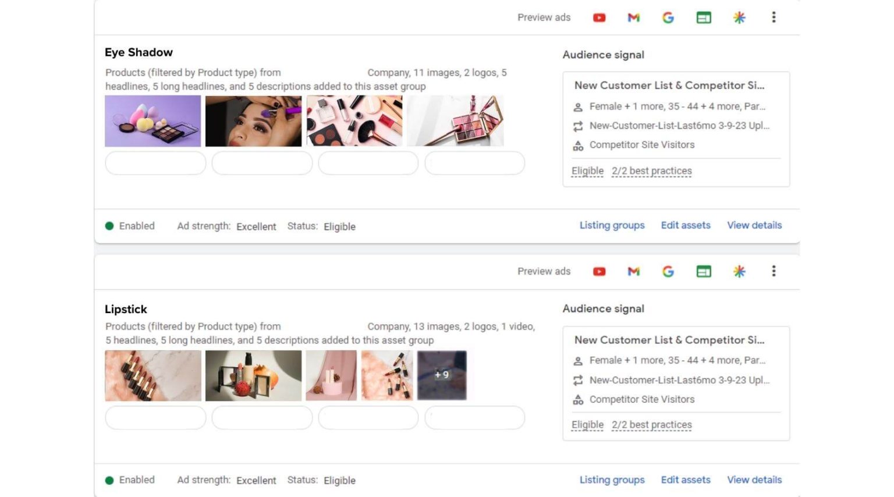Open the Gmail ad preview for Eye Shadow

pos(633,17)
